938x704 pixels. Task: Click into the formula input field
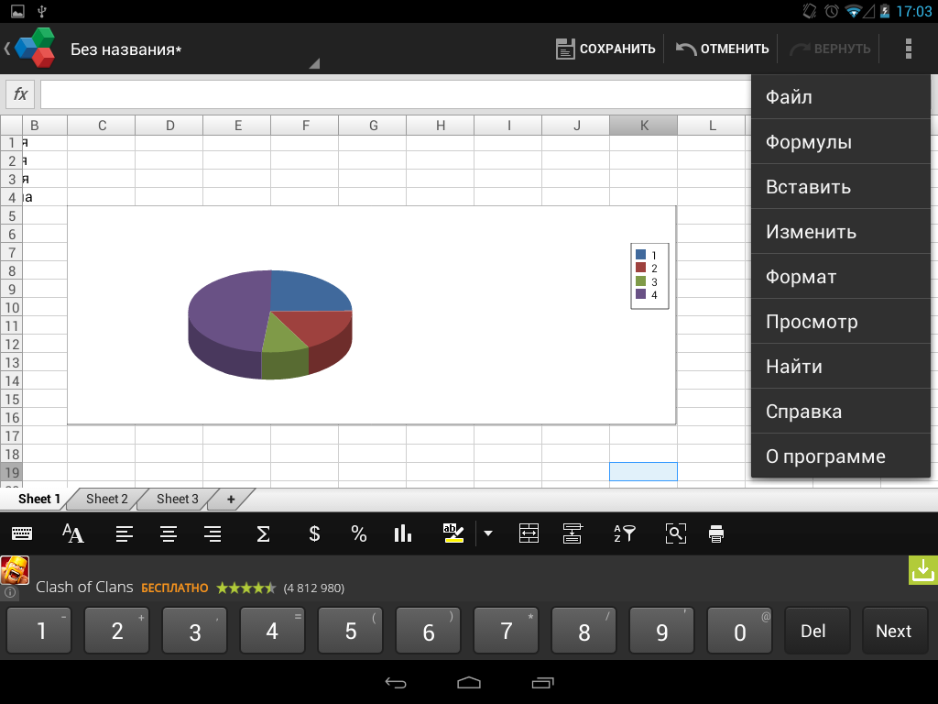coord(394,94)
